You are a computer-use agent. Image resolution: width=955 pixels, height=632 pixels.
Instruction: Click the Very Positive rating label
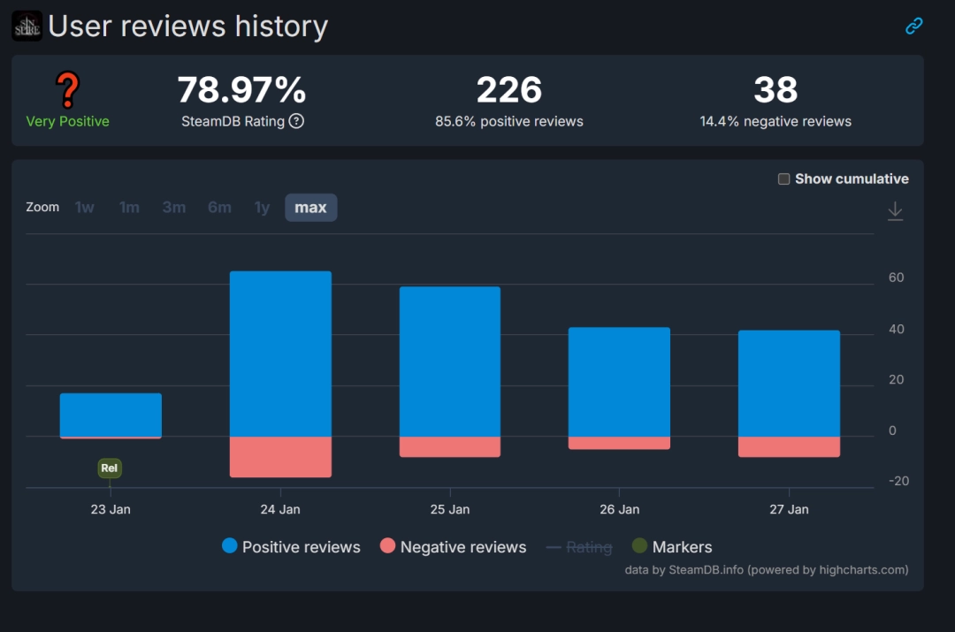[67, 121]
